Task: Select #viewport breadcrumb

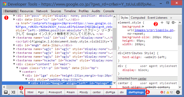Action: (x=55, y=92)
